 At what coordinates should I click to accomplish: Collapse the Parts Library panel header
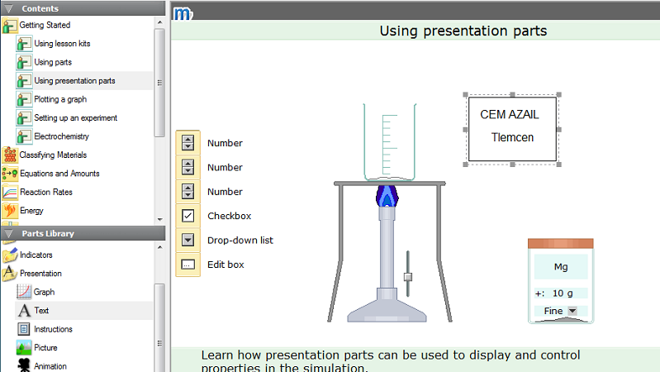(x=7, y=234)
